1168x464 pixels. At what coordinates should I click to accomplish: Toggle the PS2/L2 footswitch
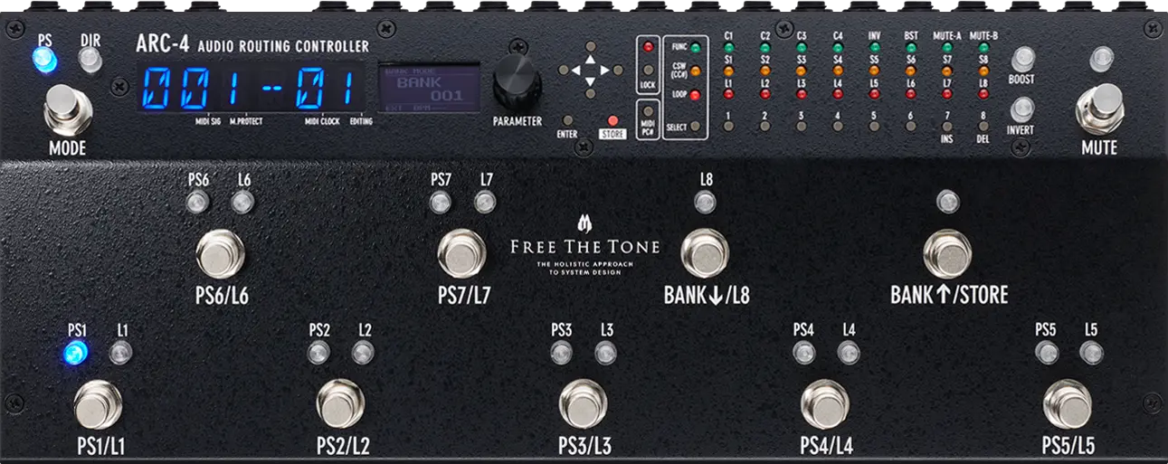point(341,403)
